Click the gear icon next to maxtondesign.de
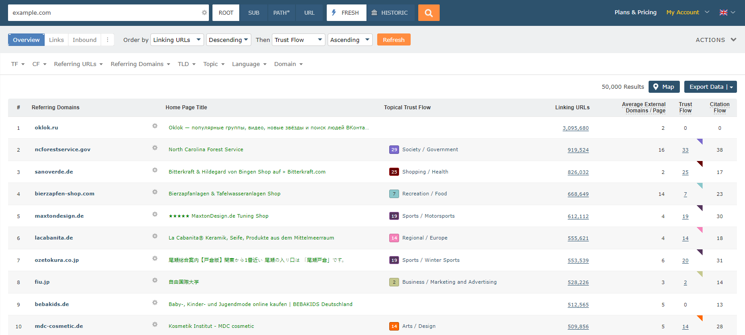The height and width of the screenshot is (335, 745). (155, 215)
